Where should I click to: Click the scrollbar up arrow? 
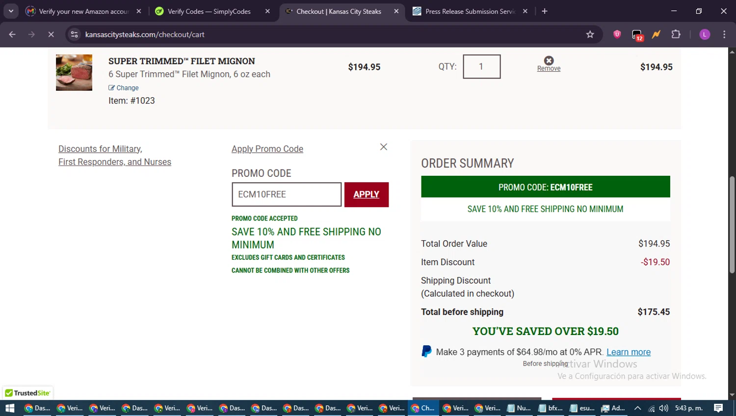[732, 51]
